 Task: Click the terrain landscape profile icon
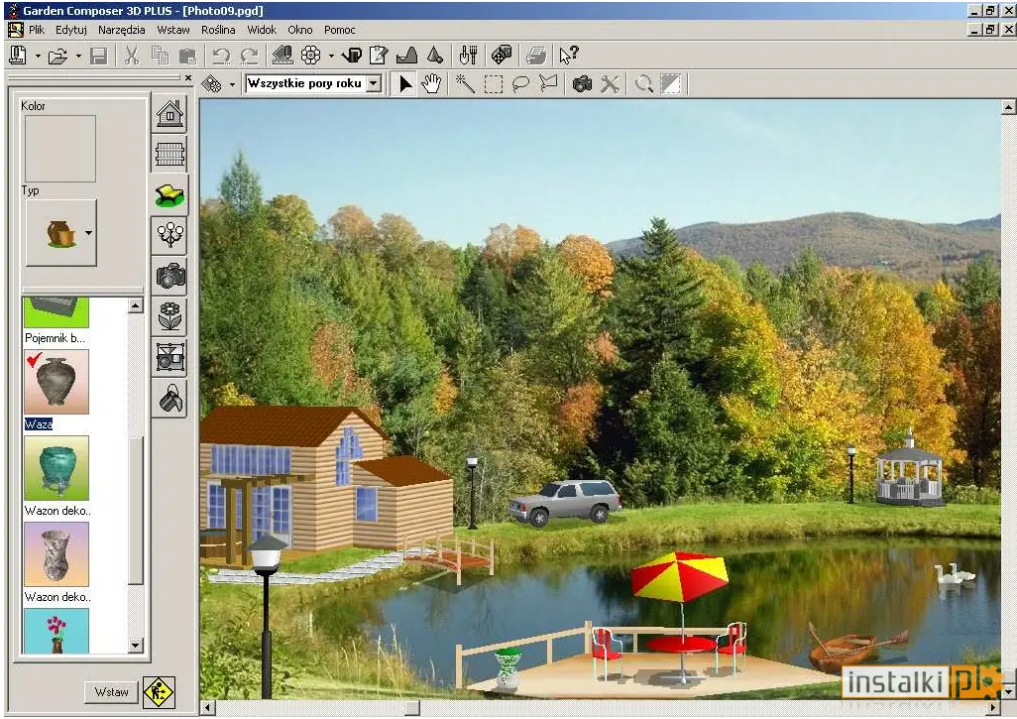pyautogui.click(x=406, y=56)
